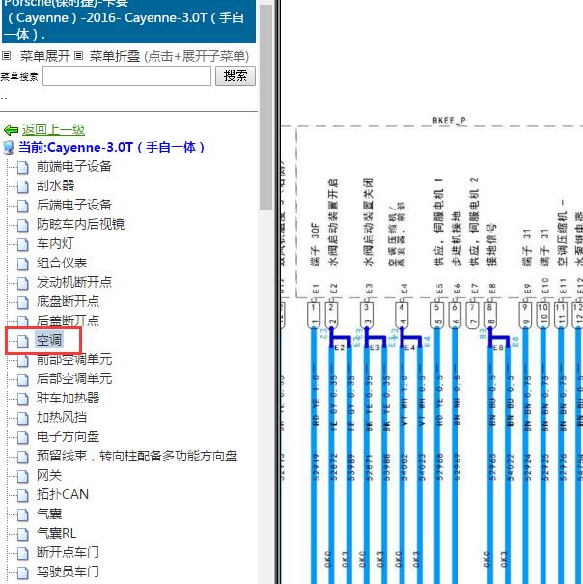Click page icon next to 气囊RL

click(23, 535)
